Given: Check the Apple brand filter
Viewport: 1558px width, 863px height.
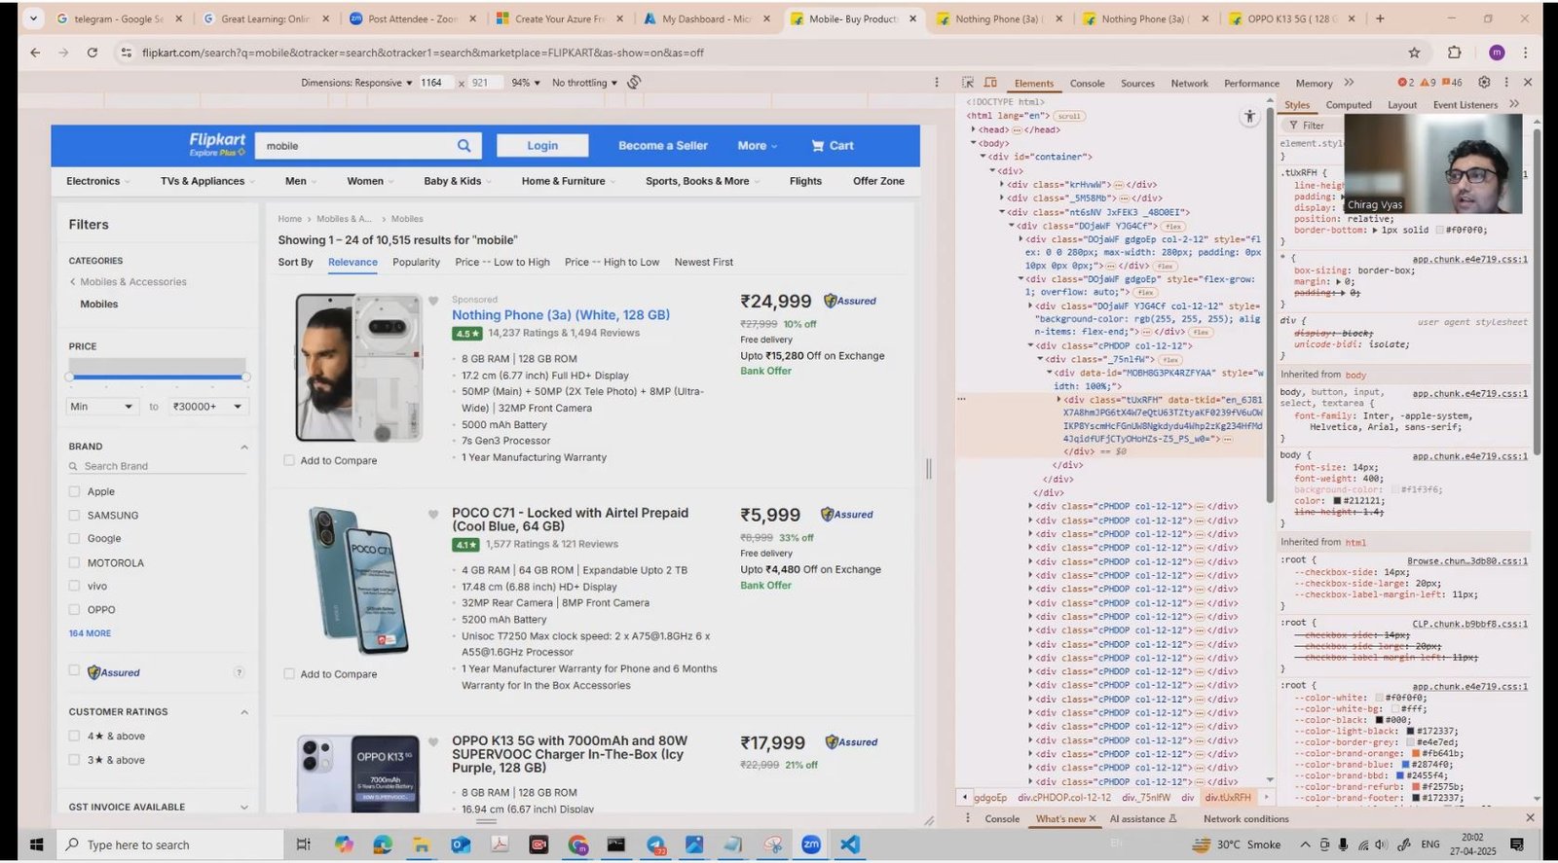Looking at the screenshot, I should point(74,491).
